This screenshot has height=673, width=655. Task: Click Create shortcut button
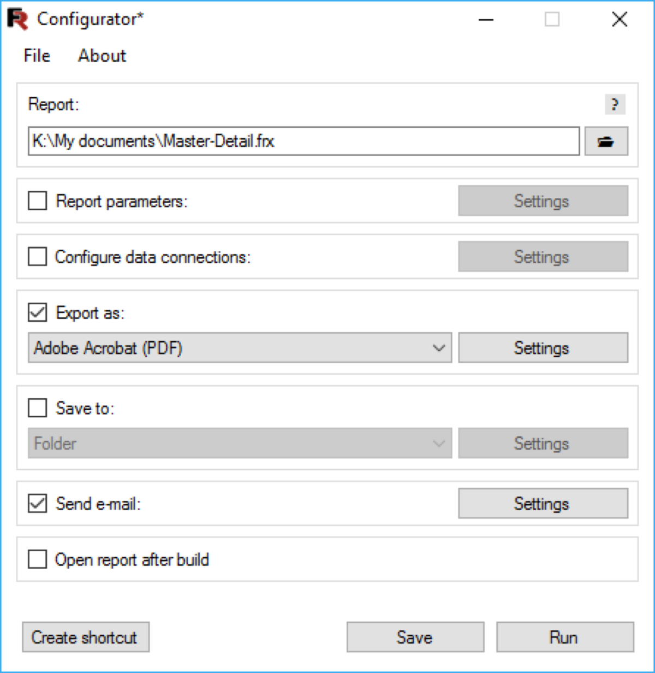click(85, 637)
